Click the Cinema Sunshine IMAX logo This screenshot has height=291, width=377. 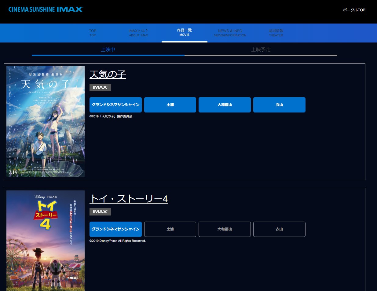[x=46, y=9]
